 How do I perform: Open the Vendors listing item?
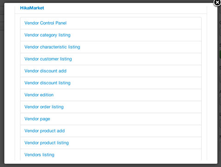tap(39, 155)
